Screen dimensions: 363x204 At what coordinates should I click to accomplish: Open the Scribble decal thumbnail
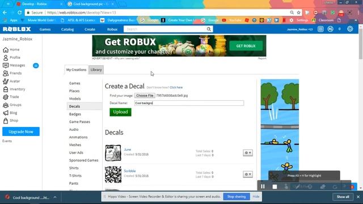tap(113, 175)
